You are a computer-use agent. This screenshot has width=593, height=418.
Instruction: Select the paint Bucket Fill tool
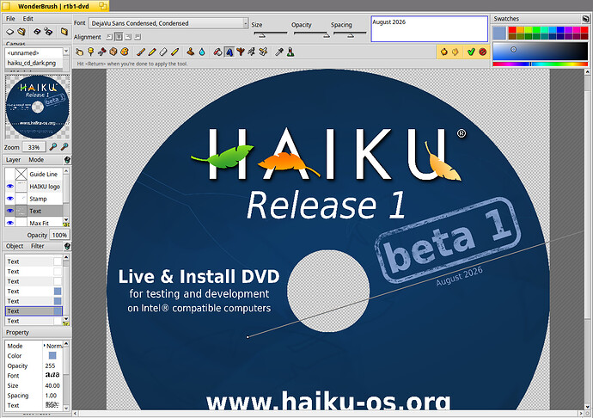click(217, 52)
